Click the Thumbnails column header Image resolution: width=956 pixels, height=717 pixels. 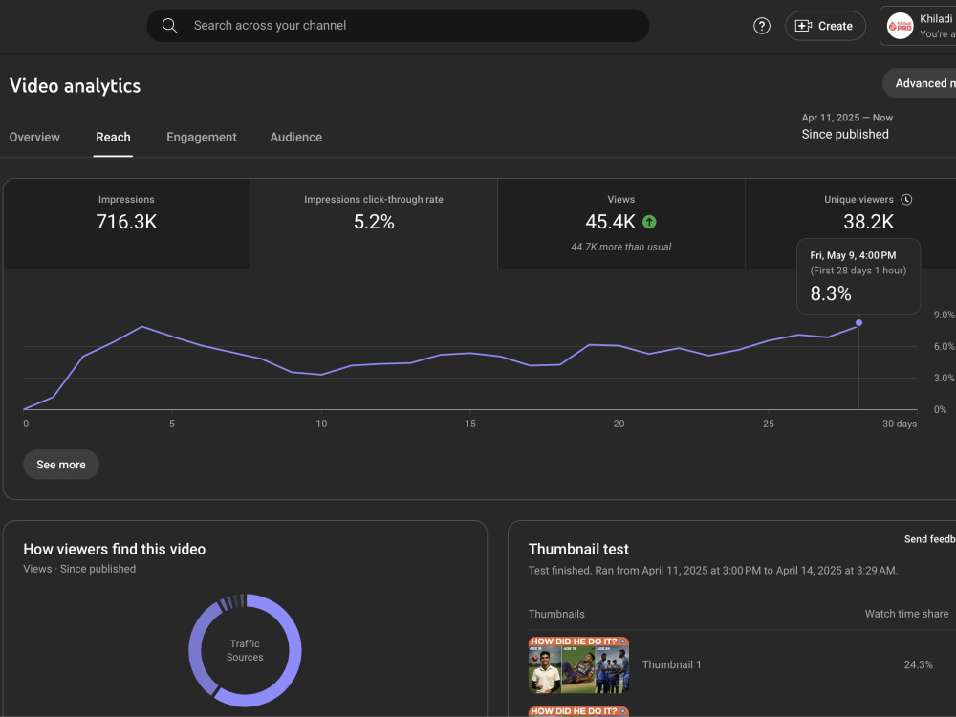556,614
